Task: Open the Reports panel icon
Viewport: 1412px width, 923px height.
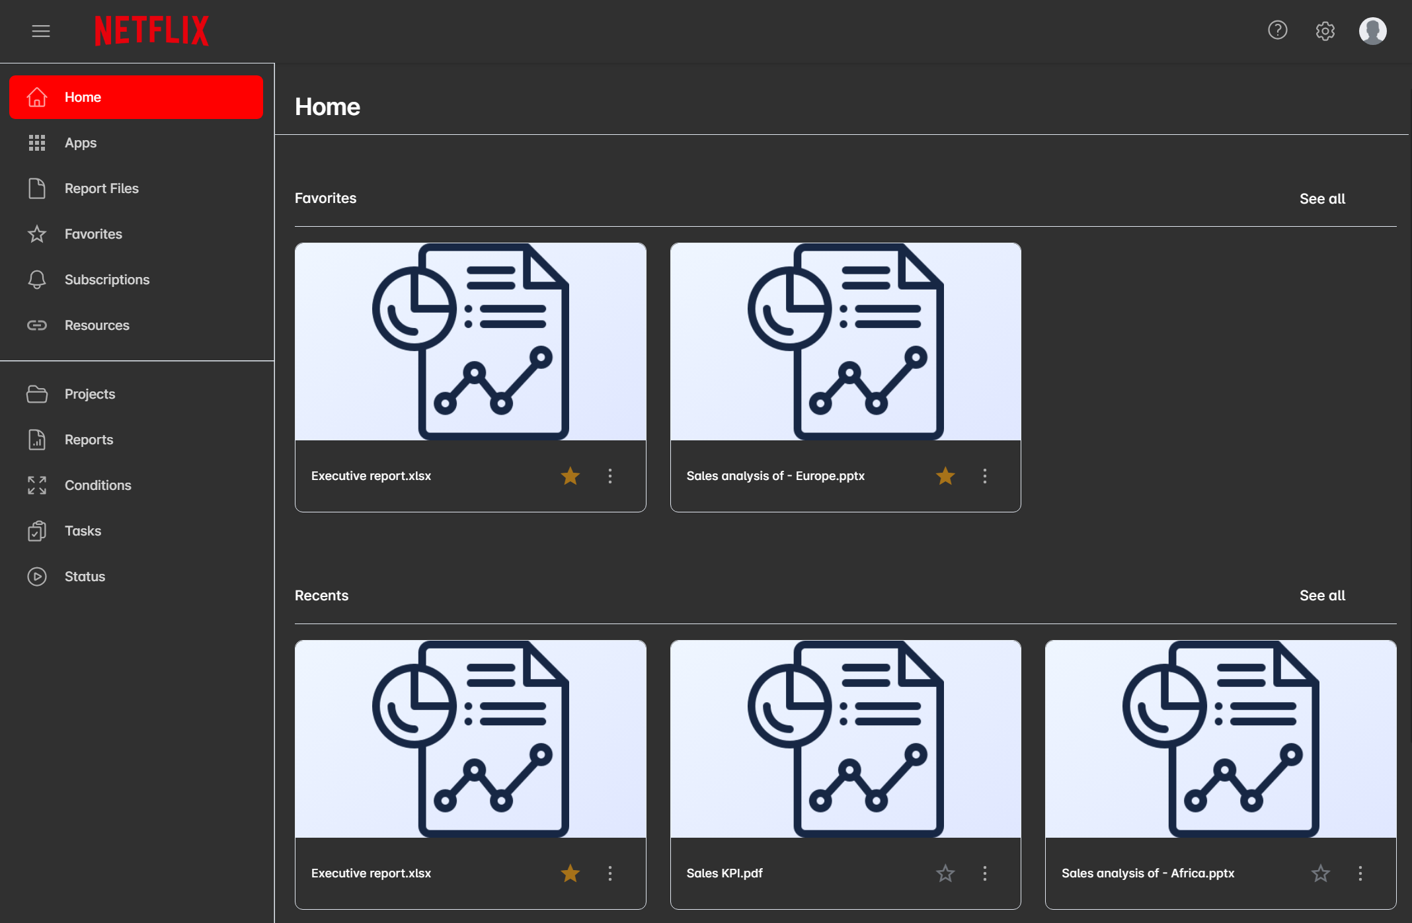Action: click(37, 439)
